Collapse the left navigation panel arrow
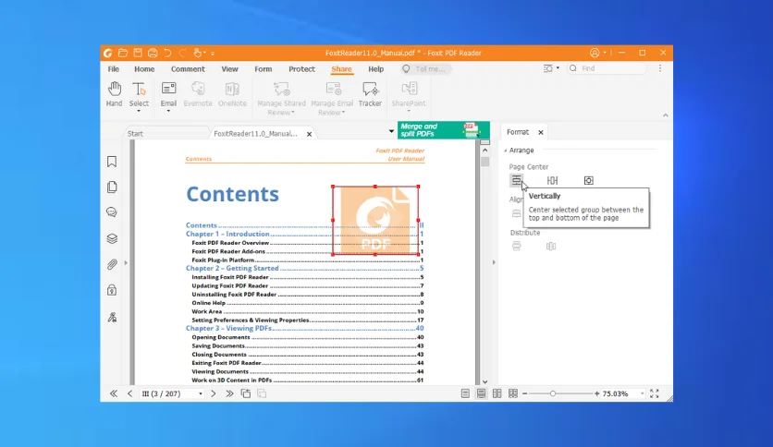Viewport: 773px width, 447px height. [126, 263]
